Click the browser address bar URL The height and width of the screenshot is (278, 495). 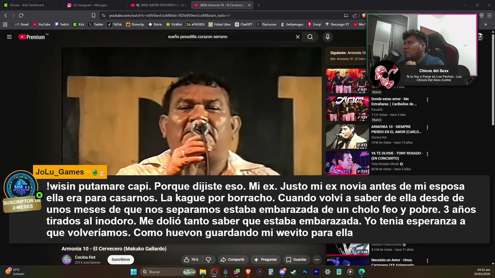pyautogui.click(x=169, y=15)
